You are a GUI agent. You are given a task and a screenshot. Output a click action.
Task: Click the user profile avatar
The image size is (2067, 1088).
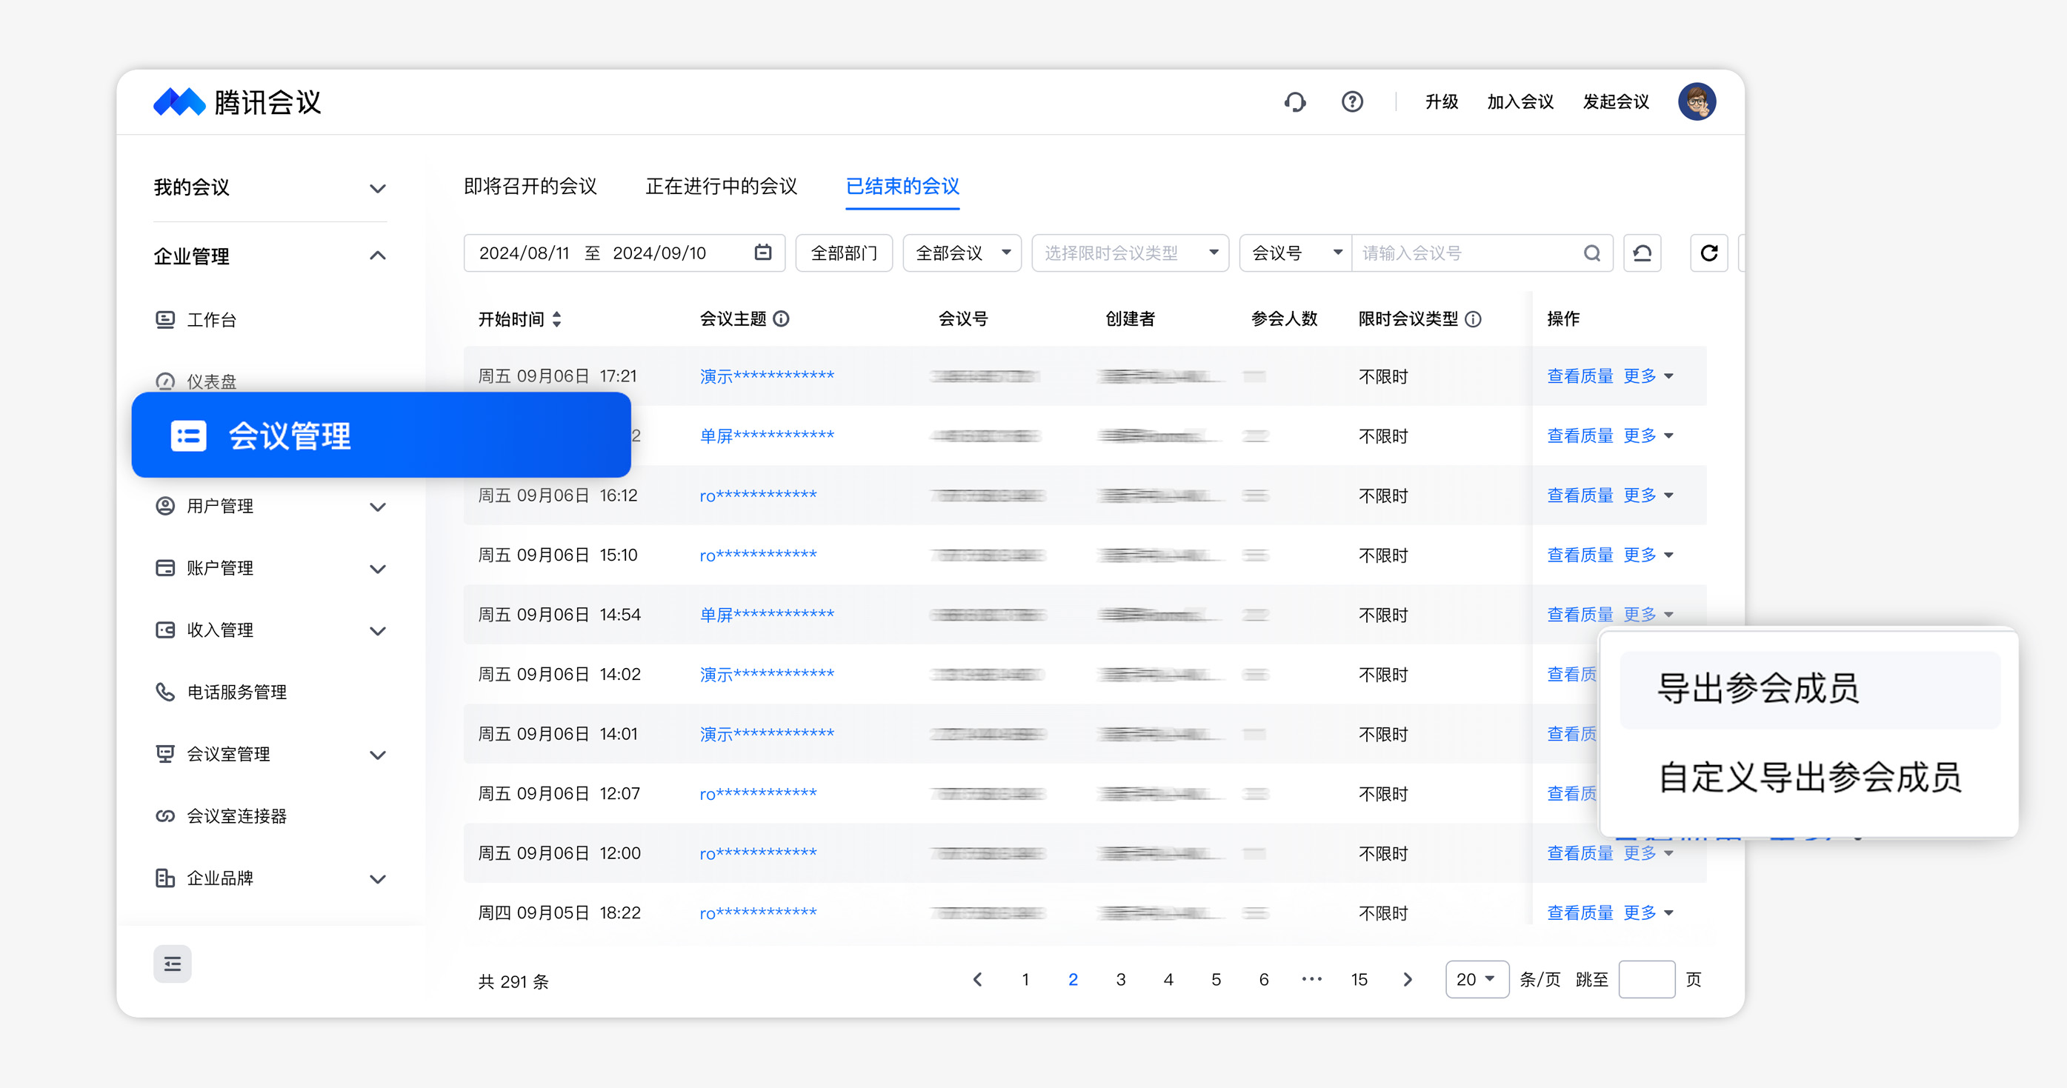(1697, 102)
